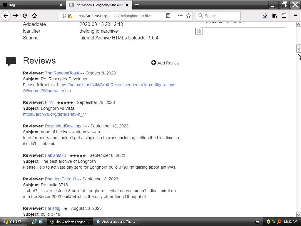Show site information icon in address bar
The image size is (301, 226).
[63, 16]
